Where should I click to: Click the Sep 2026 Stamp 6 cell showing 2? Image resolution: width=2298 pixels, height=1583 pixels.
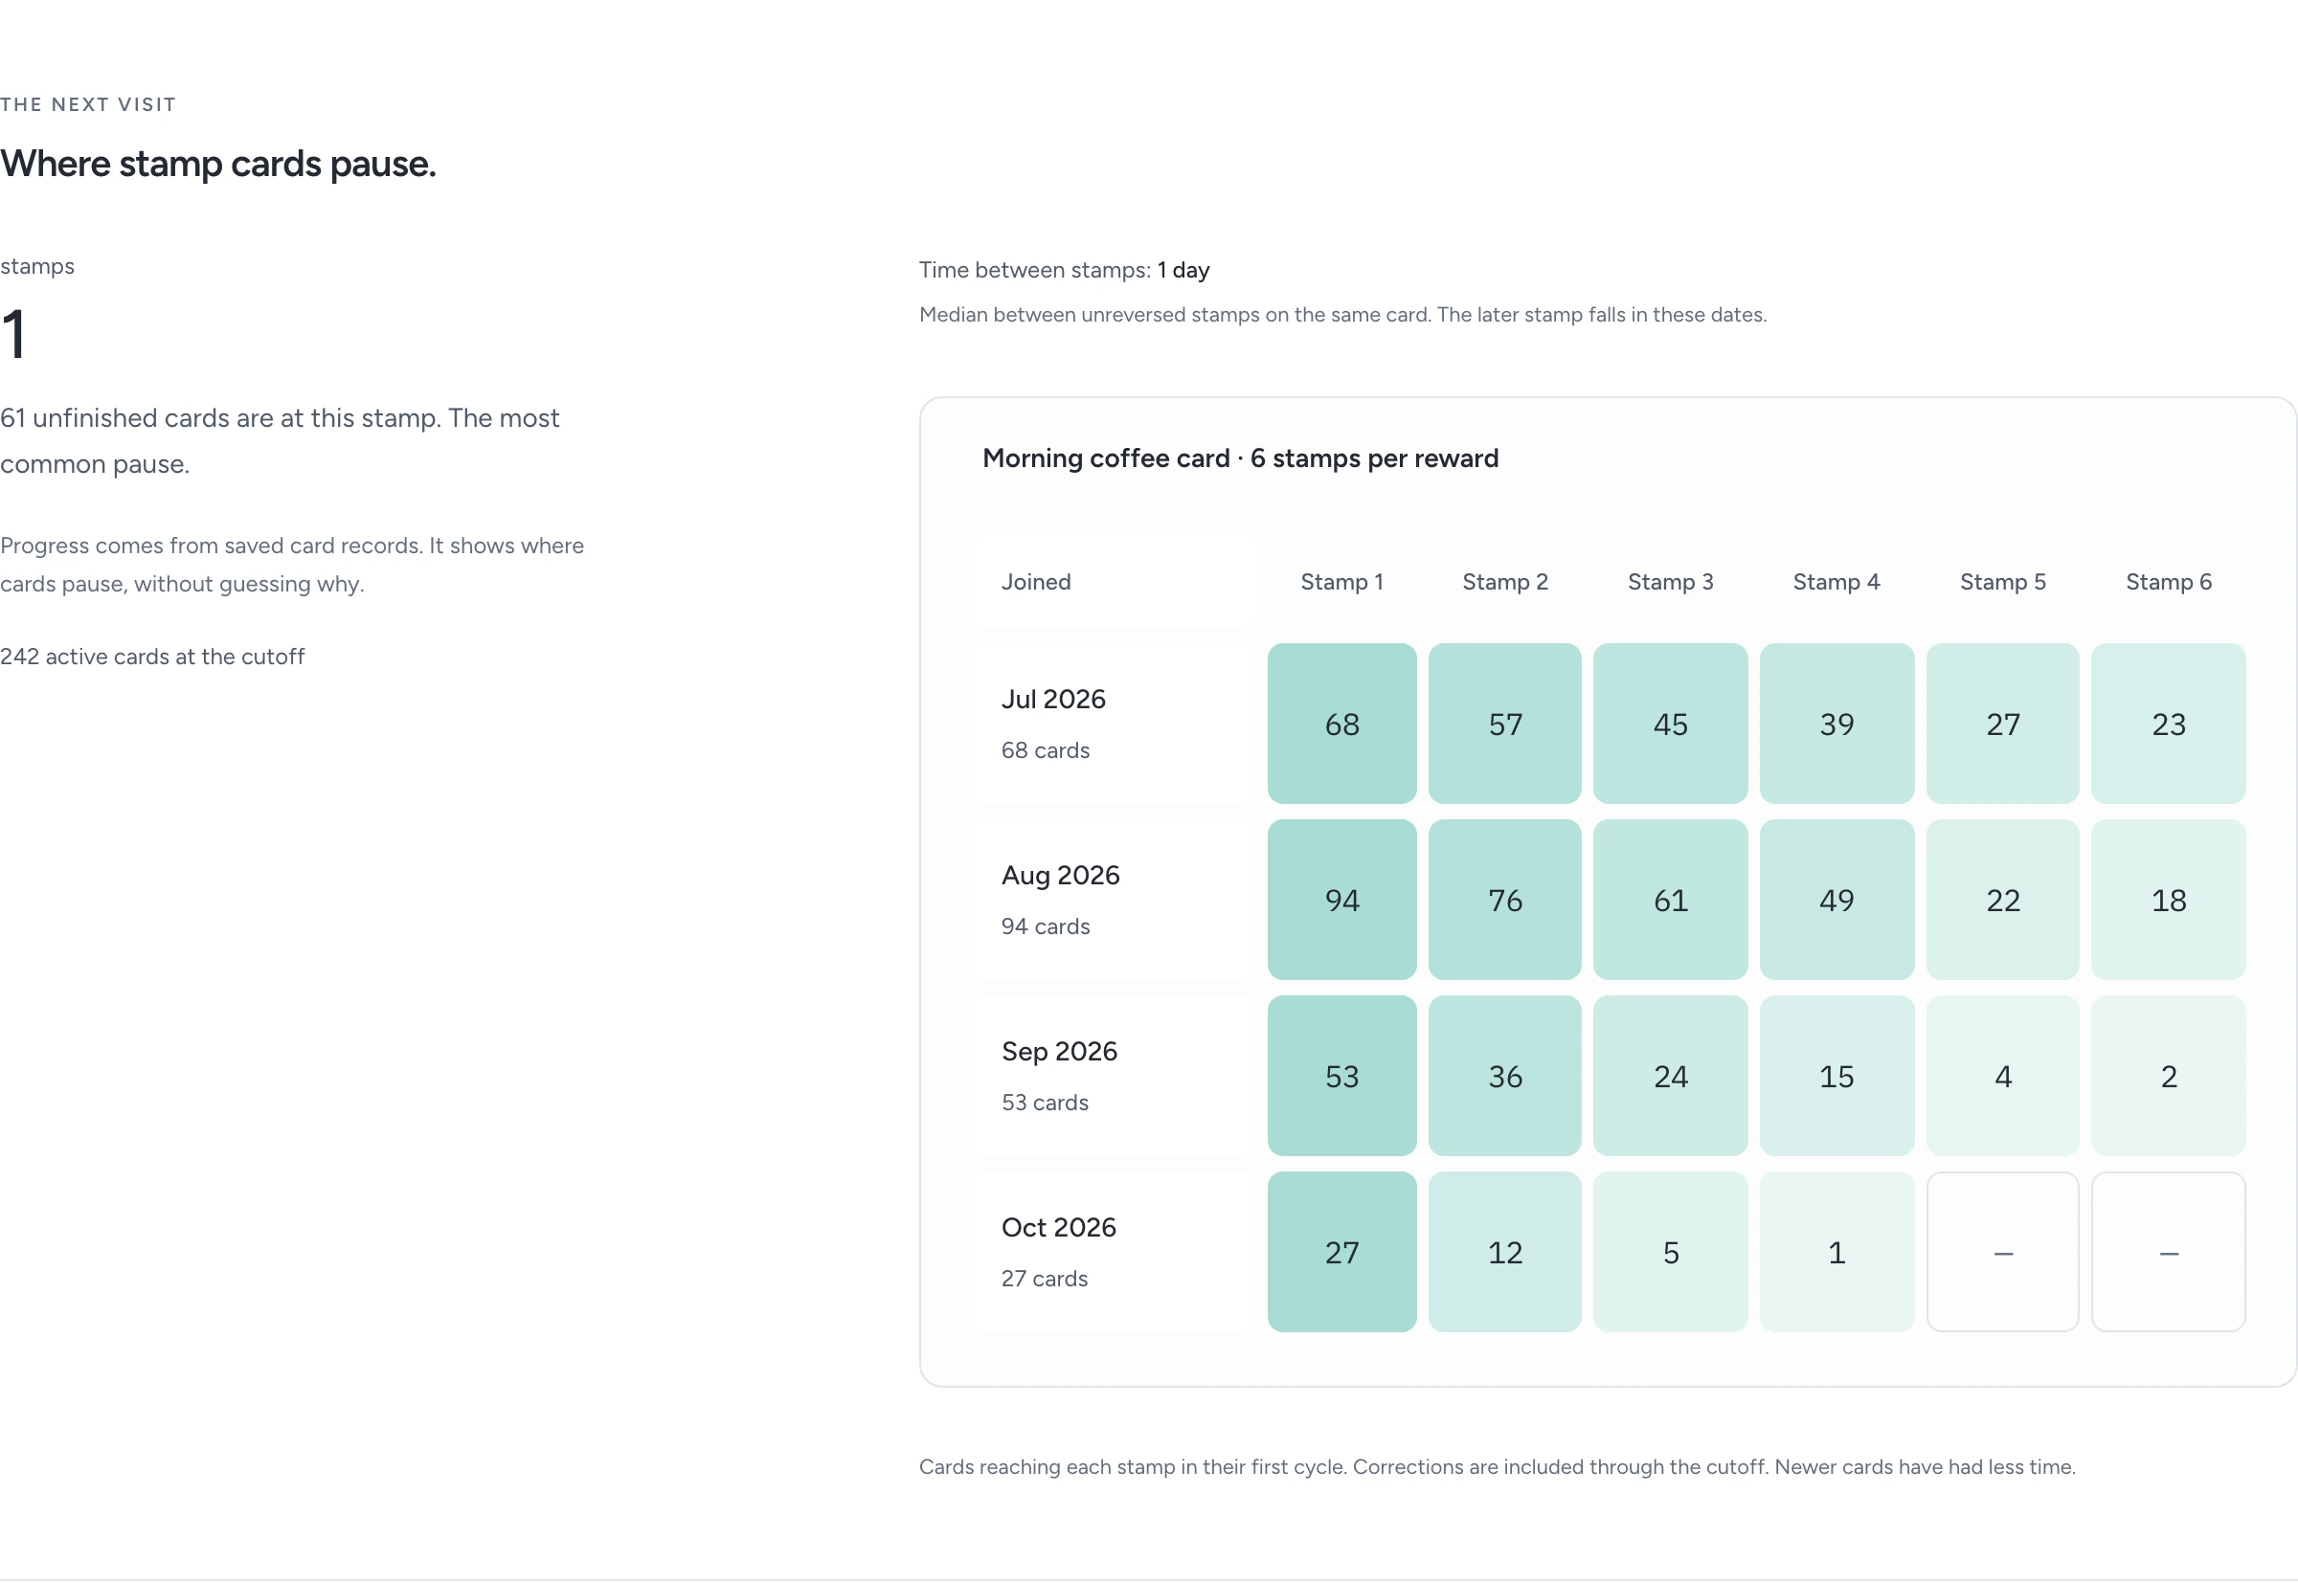(2168, 1075)
